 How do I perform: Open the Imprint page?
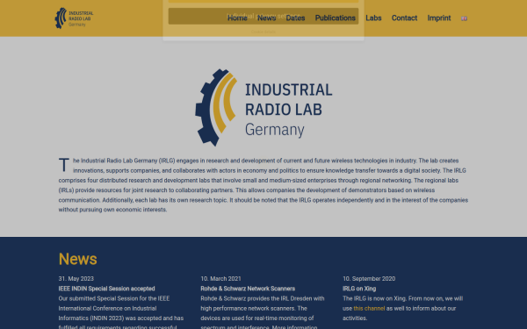439,18
